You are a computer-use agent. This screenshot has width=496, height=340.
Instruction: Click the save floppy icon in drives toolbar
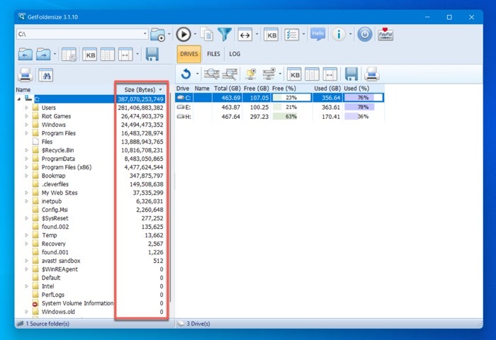click(x=351, y=74)
